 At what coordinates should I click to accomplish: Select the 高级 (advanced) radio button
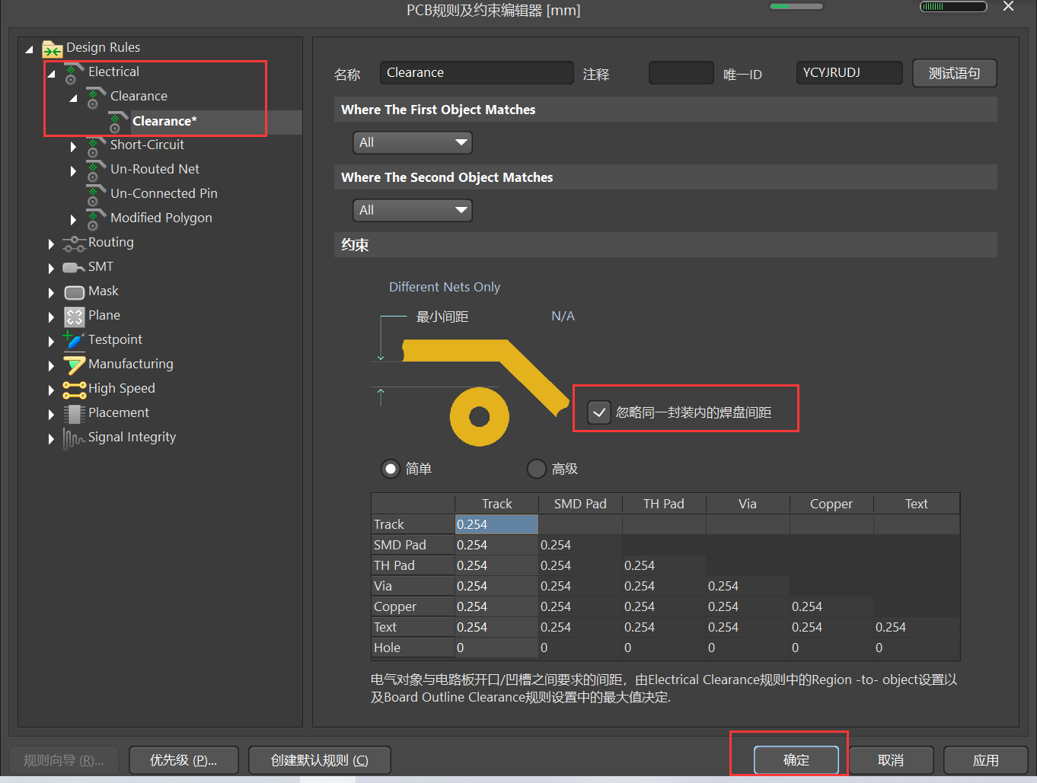pos(537,469)
